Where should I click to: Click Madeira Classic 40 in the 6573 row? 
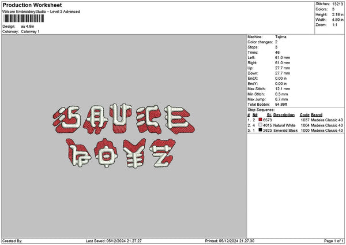point(327,120)
